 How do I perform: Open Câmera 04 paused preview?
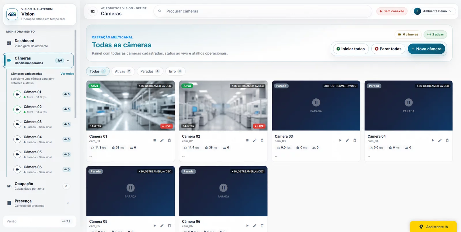[409, 106]
